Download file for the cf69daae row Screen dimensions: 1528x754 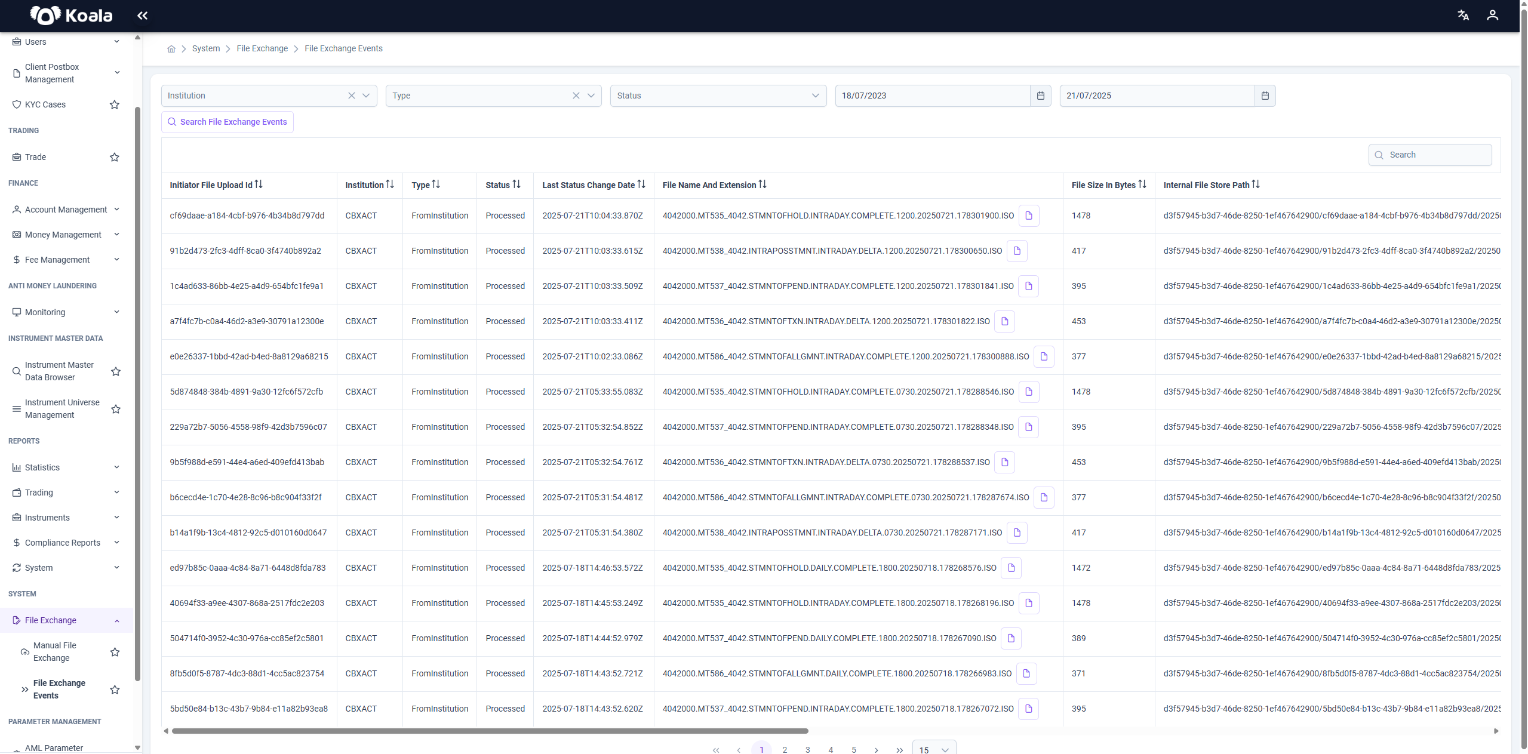pyautogui.click(x=1028, y=216)
